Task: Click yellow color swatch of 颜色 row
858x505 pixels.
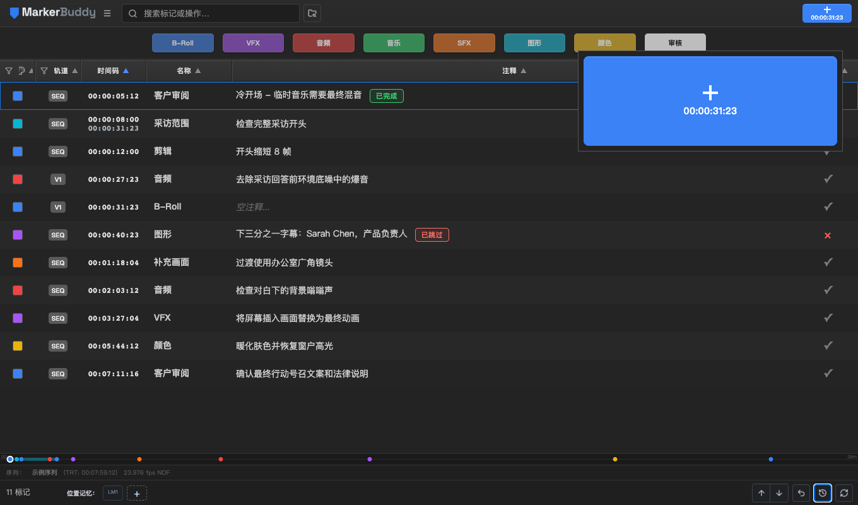Action: pyautogui.click(x=18, y=346)
